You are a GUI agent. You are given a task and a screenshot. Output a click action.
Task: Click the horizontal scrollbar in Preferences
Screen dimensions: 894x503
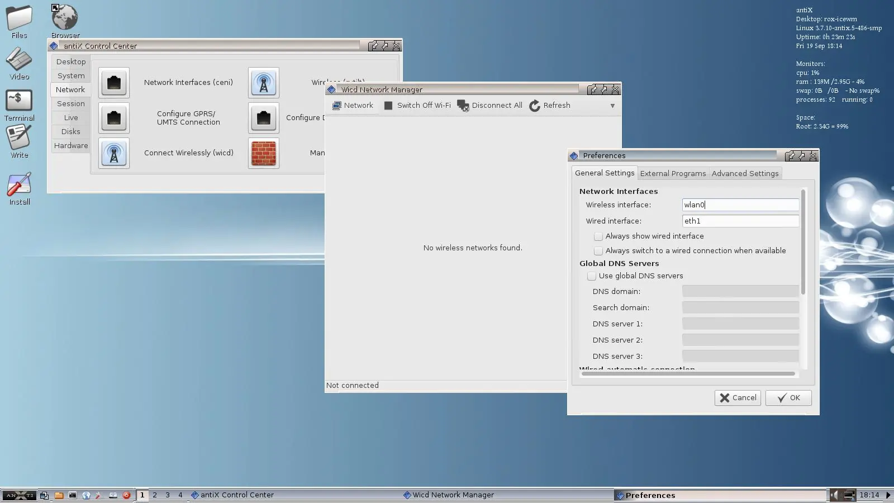688,374
